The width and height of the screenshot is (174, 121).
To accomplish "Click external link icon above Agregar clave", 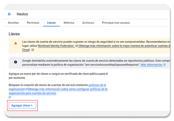I will (x=10, y=97).
